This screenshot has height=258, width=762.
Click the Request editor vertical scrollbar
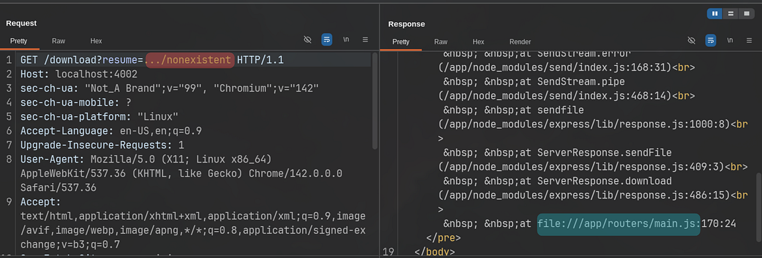374,101
